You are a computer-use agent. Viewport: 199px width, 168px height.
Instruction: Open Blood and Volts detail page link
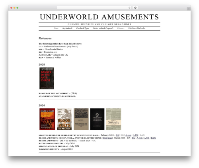(x=107, y=138)
